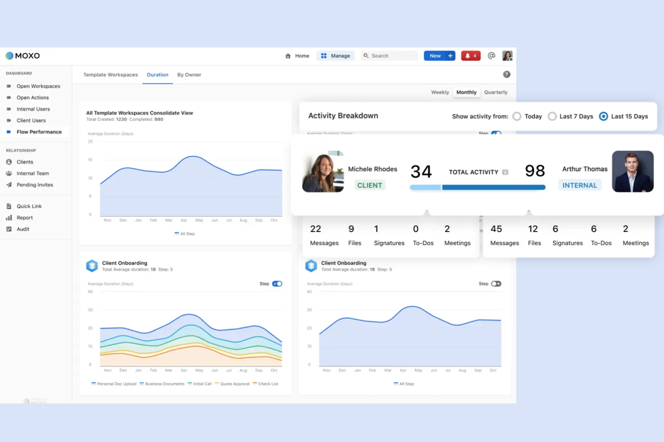This screenshot has height=442, width=664.
Task: Click the New button
Action: 439,56
